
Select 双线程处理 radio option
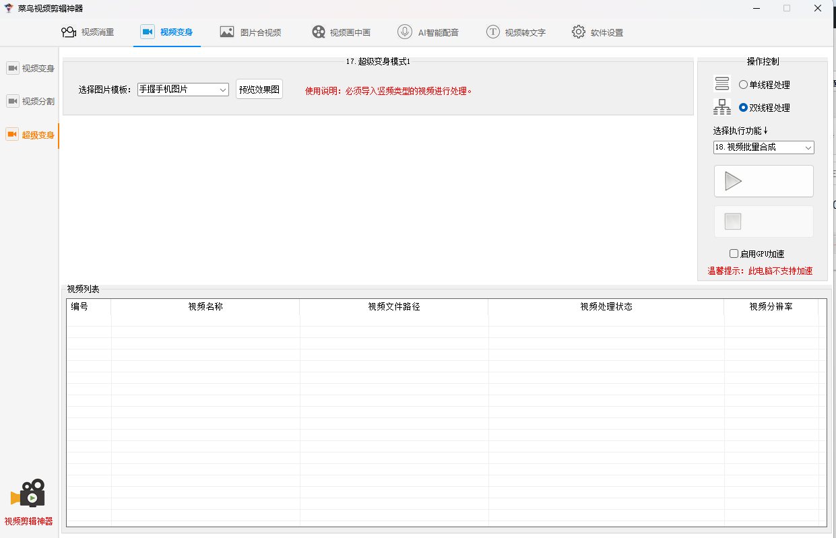point(744,108)
